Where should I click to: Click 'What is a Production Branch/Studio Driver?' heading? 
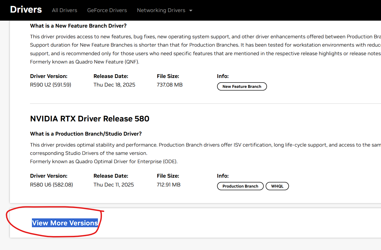point(86,134)
